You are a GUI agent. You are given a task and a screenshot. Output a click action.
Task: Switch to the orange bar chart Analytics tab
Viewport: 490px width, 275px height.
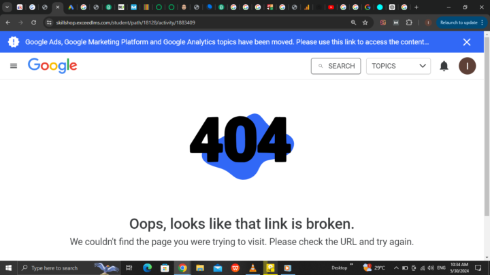coord(306,7)
